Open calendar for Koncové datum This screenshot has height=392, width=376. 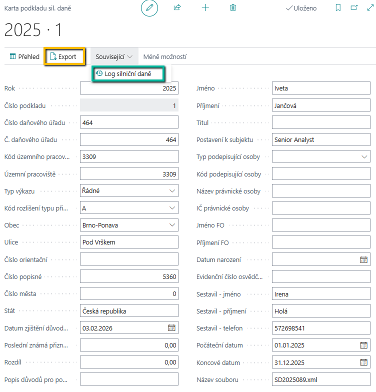[x=363, y=362]
